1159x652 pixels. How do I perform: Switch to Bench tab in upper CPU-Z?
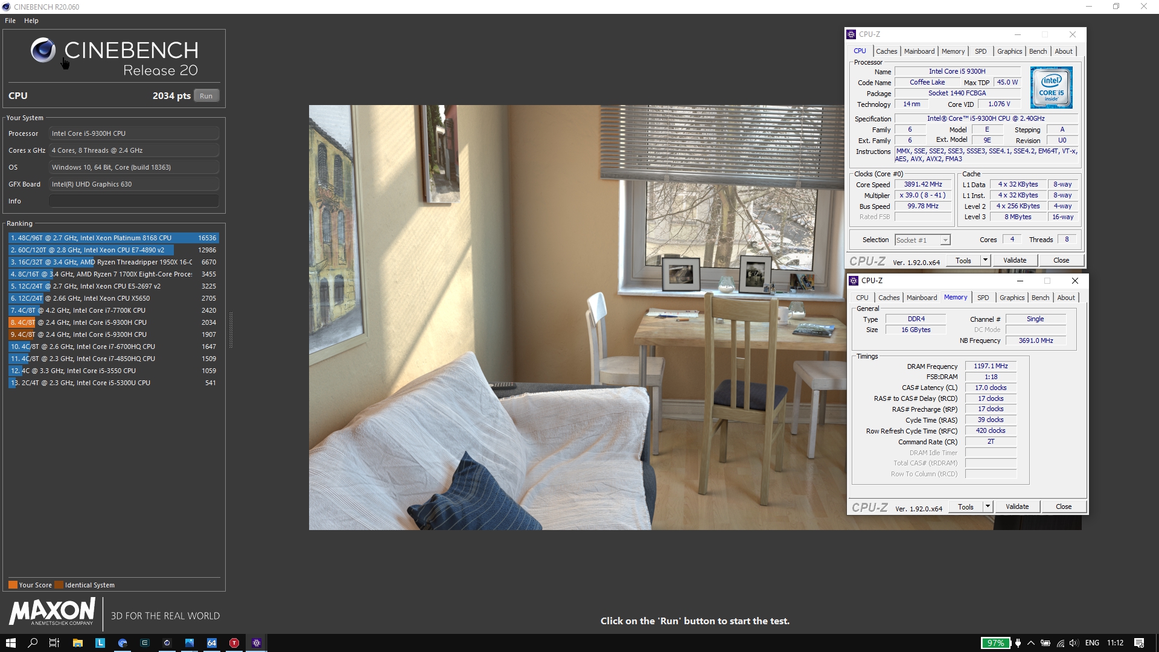pyautogui.click(x=1038, y=51)
